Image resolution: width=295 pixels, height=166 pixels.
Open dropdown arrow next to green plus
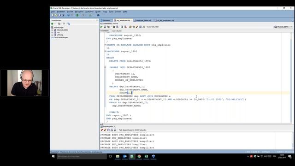pos(55,24)
